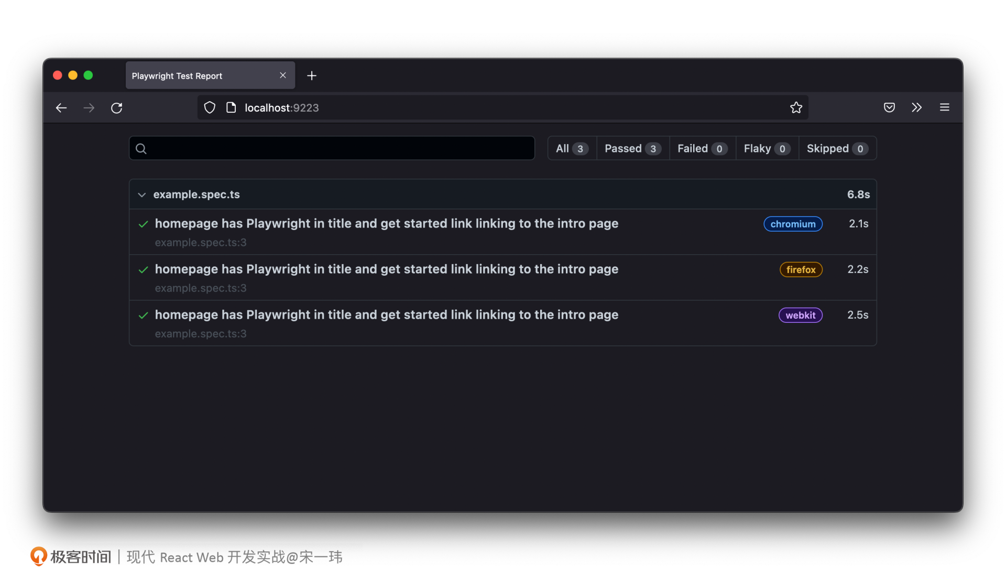Show All 3 tests filter

tap(572, 149)
